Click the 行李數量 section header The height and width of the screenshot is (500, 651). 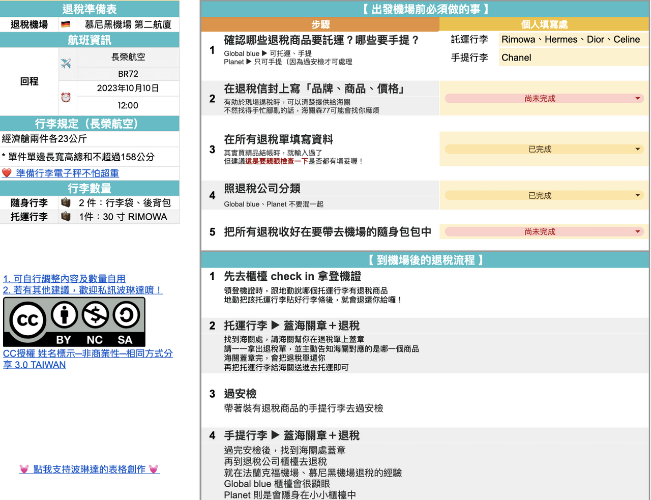click(x=90, y=189)
